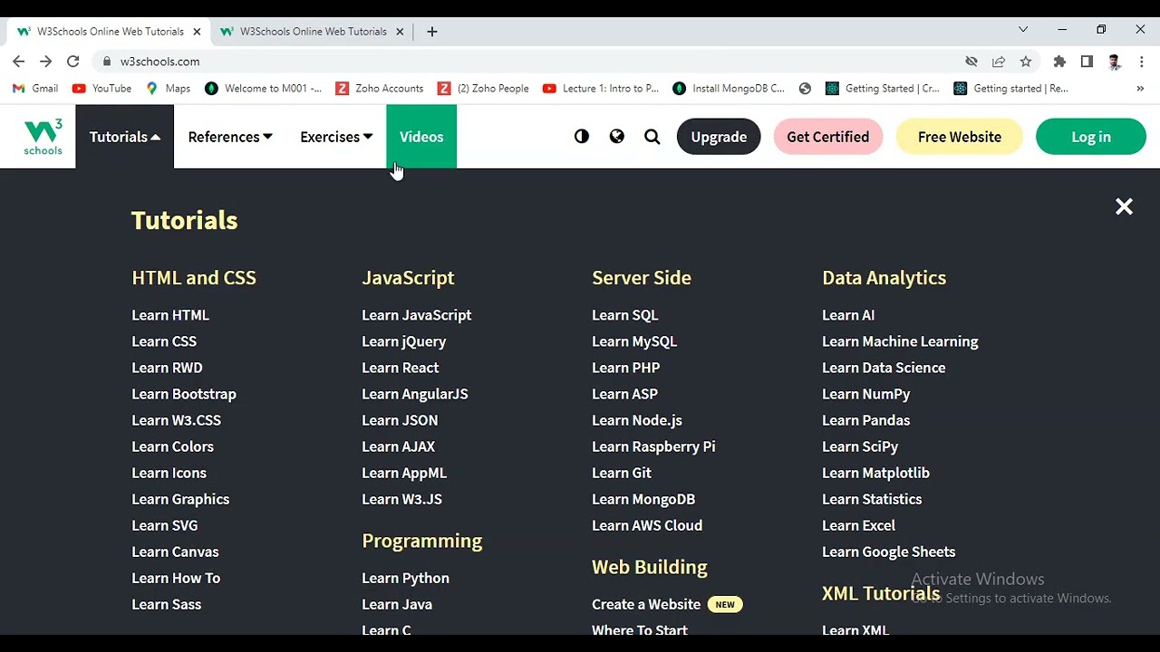Click the Free Website button
Image resolution: width=1160 pixels, height=652 pixels.
960,137
